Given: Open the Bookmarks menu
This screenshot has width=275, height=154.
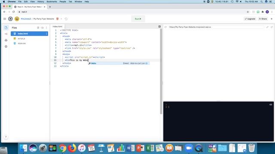Looking at the screenshot, I should 52,2.
